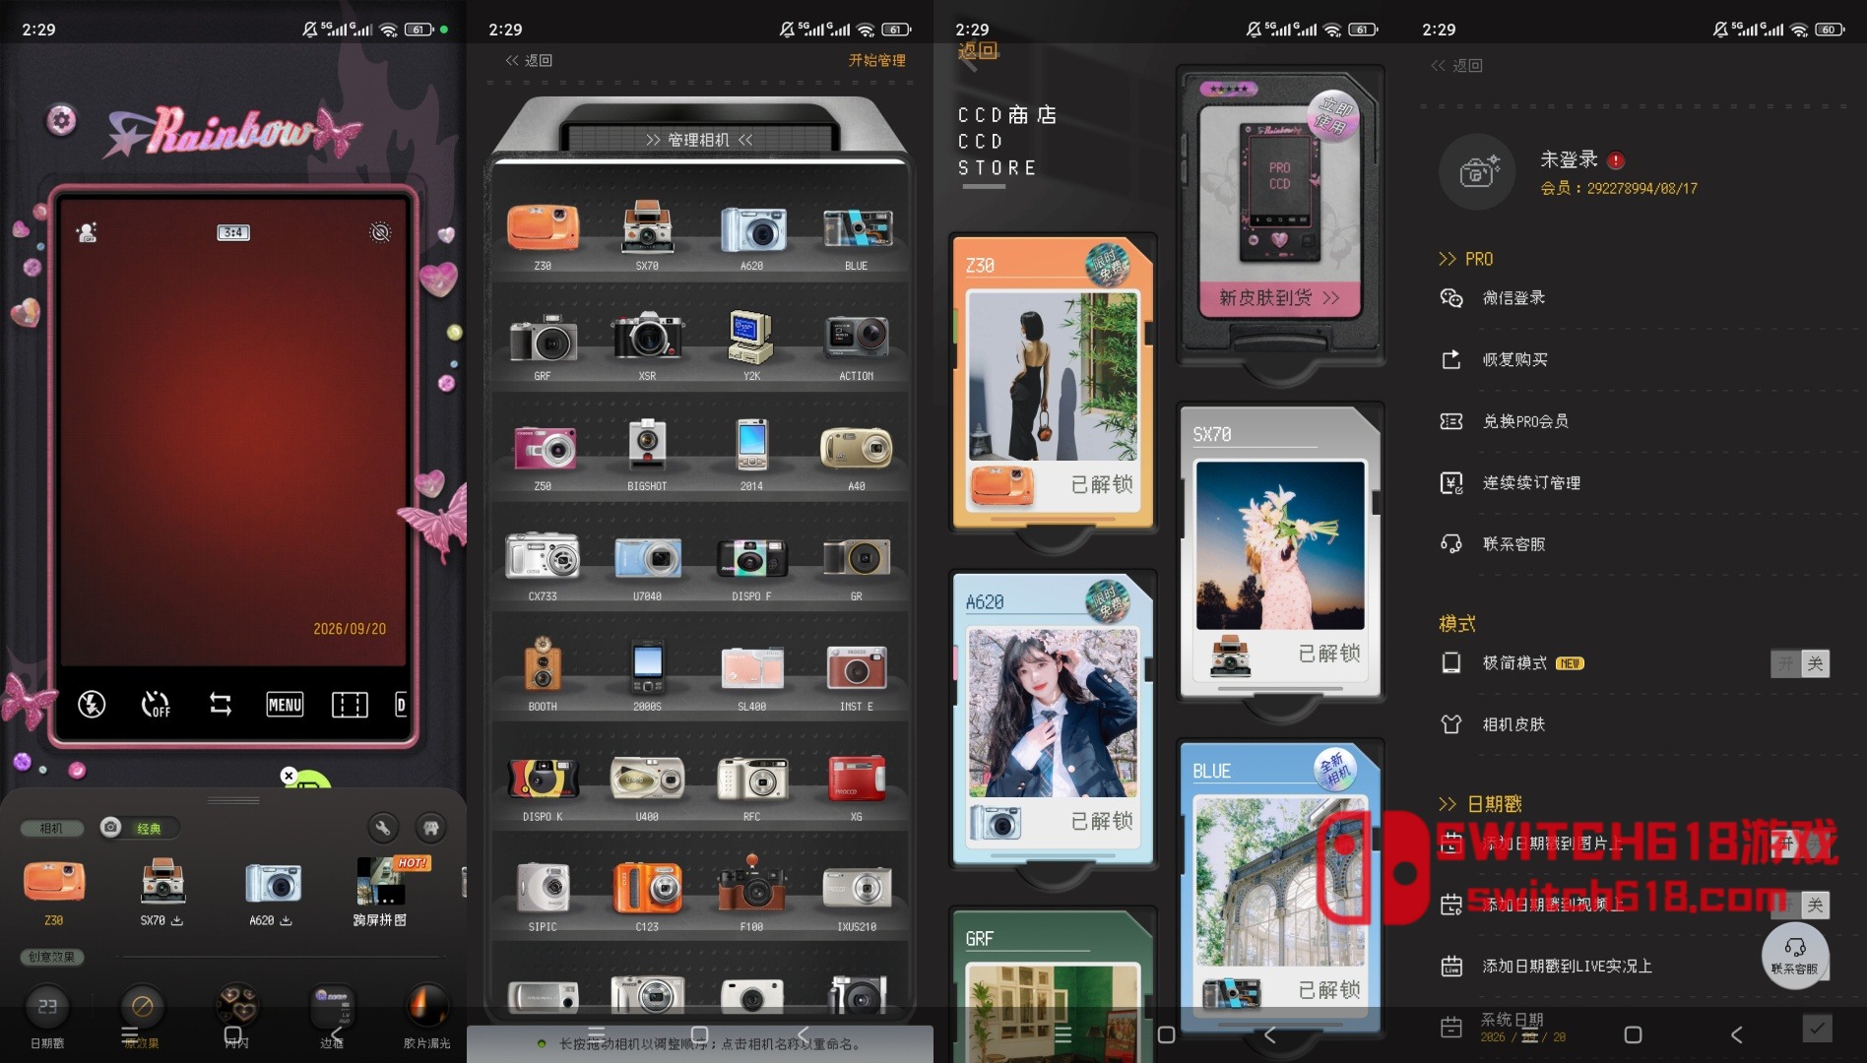The height and width of the screenshot is (1063, 1867).
Task: Toggle 添加日期戳到视频上 switch
Action: click(x=1800, y=905)
